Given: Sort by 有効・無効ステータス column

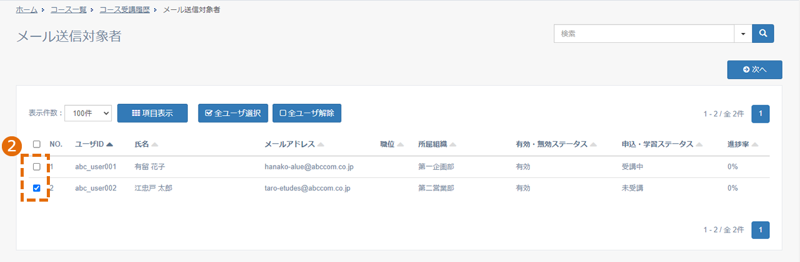Looking at the screenshot, I should click(x=556, y=144).
